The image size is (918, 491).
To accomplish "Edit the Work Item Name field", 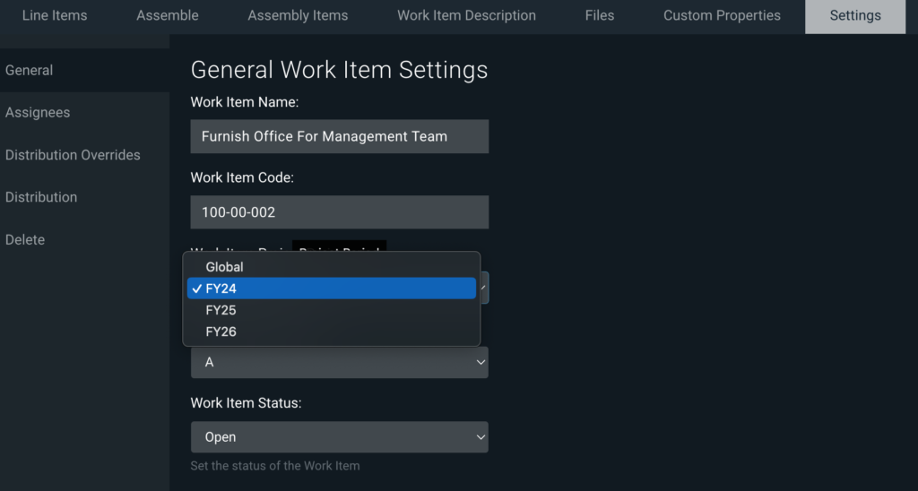I will [x=340, y=136].
